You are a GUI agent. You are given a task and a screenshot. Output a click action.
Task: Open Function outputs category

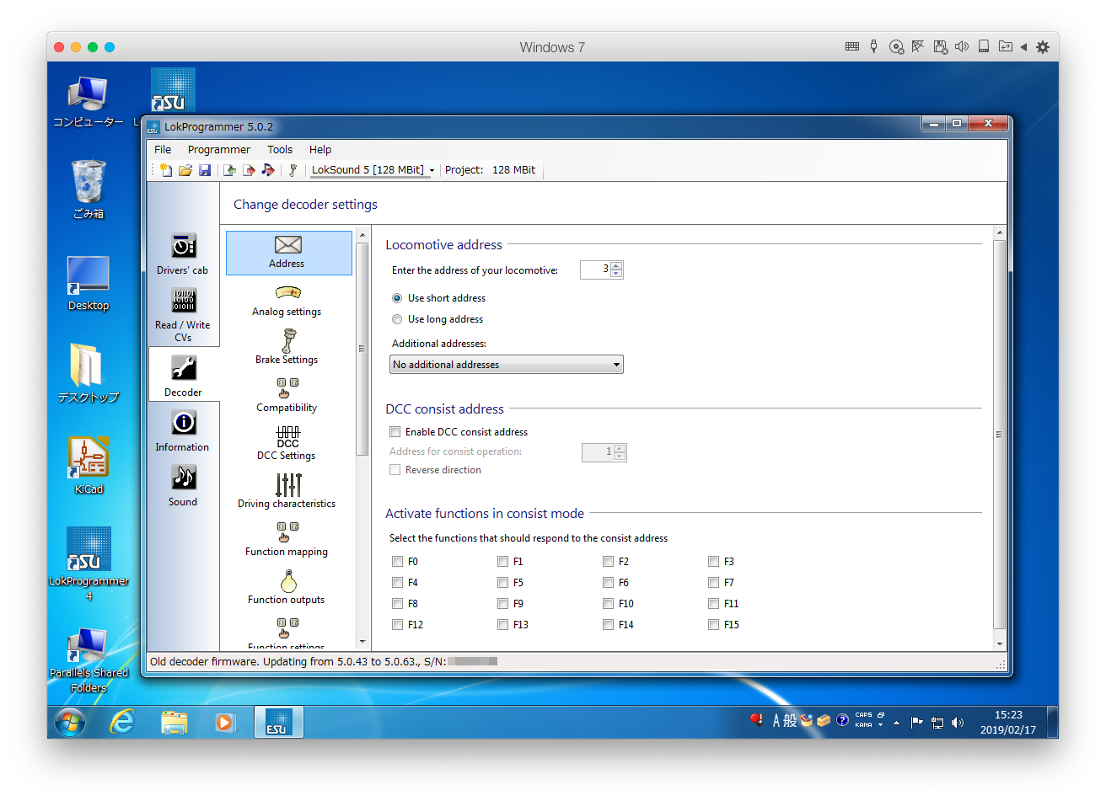click(x=287, y=588)
